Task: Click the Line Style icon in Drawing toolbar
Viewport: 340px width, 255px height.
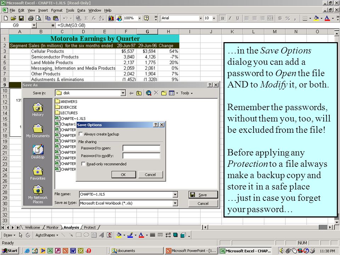Action: [152, 235]
